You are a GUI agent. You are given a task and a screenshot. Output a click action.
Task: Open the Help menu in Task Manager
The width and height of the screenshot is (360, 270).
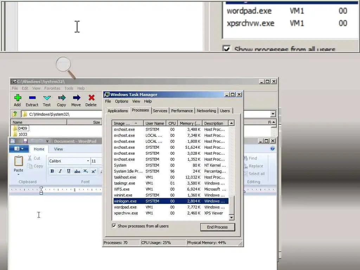pyautogui.click(x=148, y=101)
